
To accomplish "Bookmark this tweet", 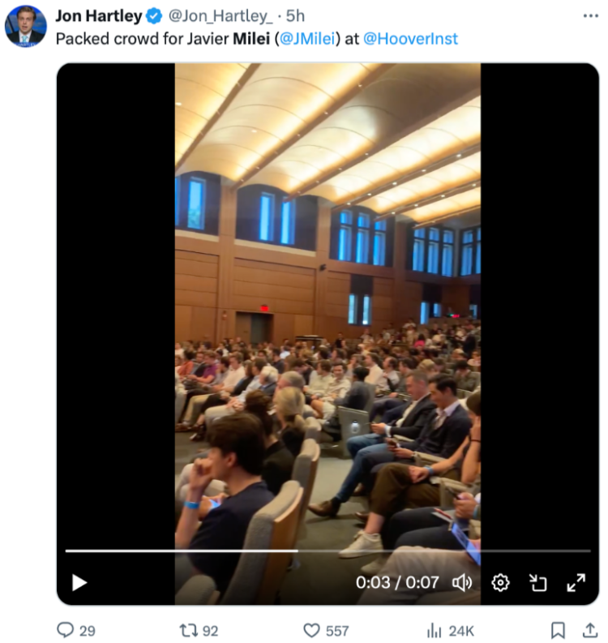I will [x=558, y=630].
